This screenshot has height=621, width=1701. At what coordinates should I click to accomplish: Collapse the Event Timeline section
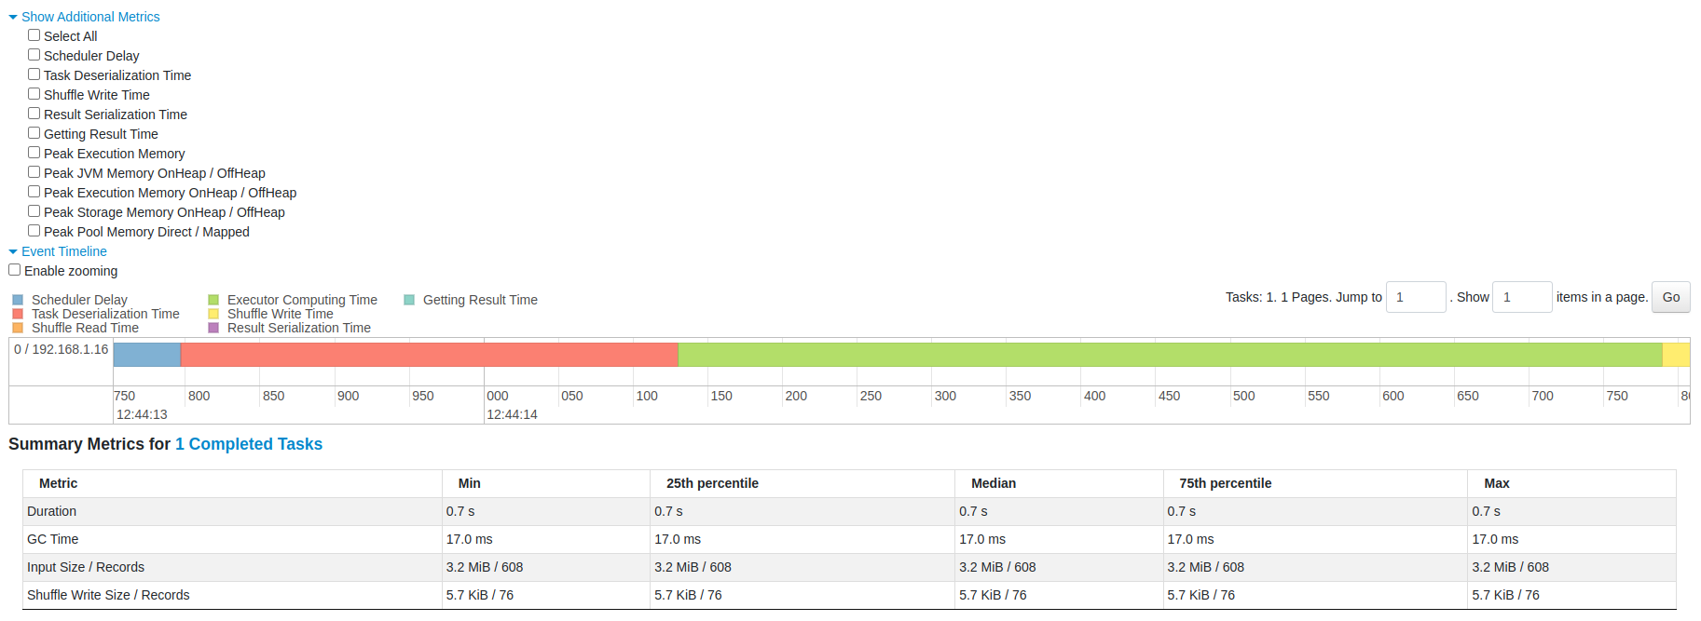point(58,251)
